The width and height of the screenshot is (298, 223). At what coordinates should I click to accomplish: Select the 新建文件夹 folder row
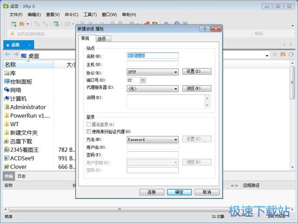point(21,133)
